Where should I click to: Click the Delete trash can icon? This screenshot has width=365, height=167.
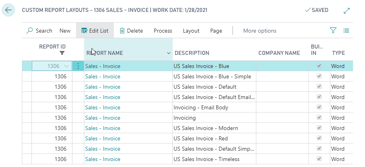(122, 31)
